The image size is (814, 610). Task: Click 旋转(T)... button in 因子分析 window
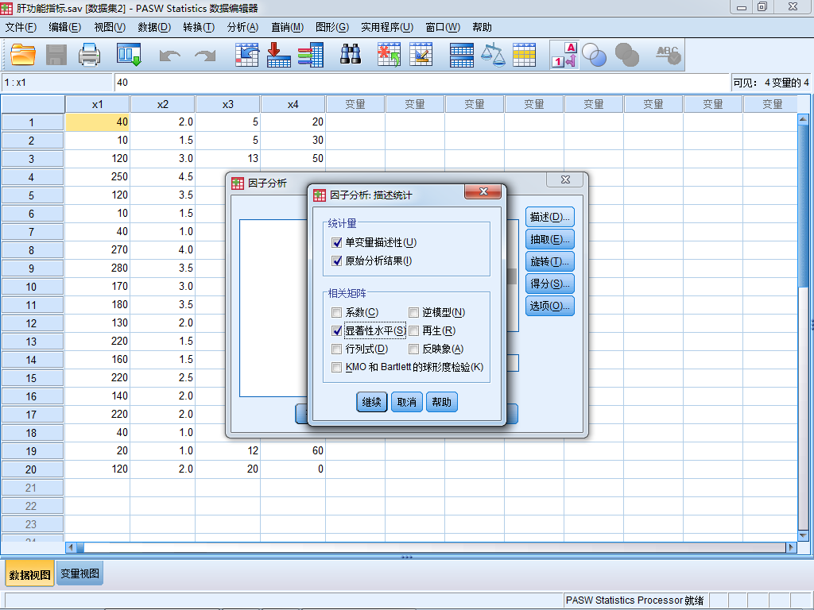click(550, 261)
